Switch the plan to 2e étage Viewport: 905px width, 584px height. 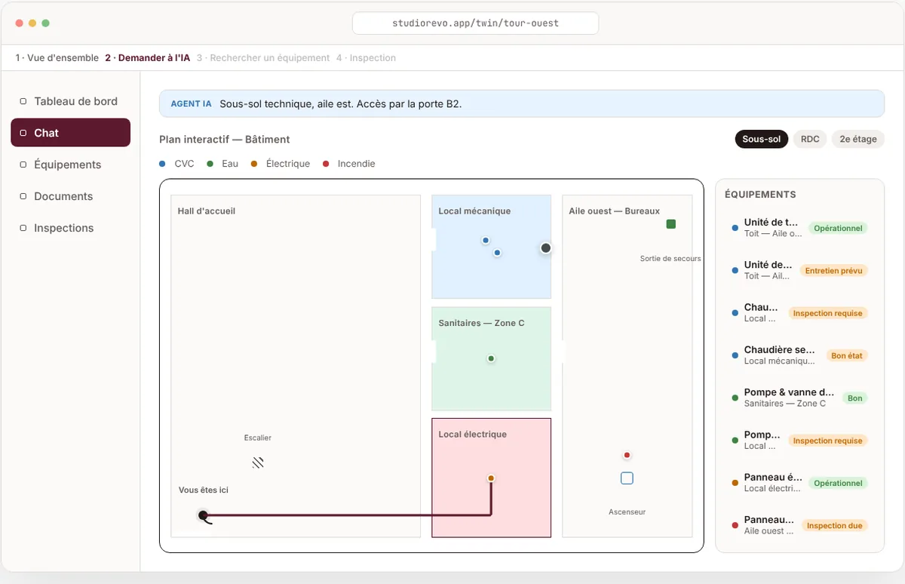pyautogui.click(x=858, y=139)
